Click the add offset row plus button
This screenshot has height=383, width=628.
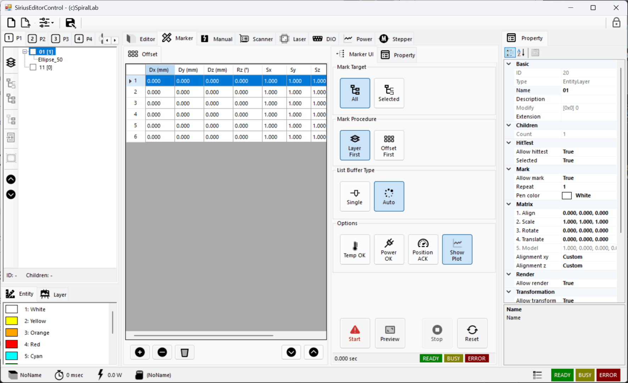coord(140,352)
